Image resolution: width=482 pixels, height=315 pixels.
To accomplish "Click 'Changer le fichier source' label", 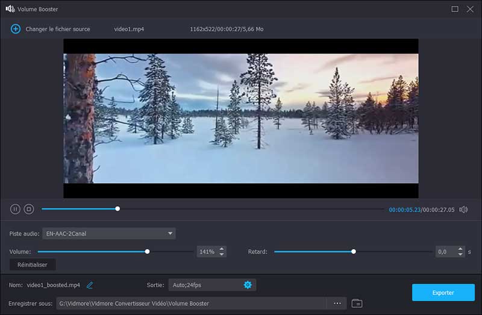I will click(58, 29).
